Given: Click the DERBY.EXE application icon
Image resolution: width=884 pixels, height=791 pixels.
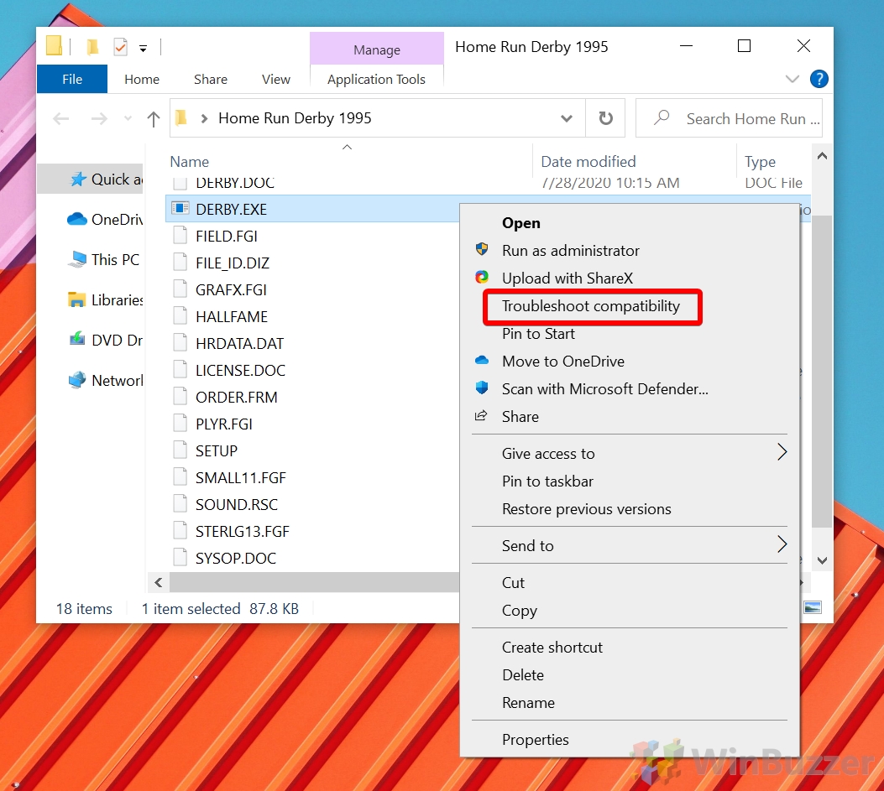Looking at the screenshot, I should tap(180, 209).
